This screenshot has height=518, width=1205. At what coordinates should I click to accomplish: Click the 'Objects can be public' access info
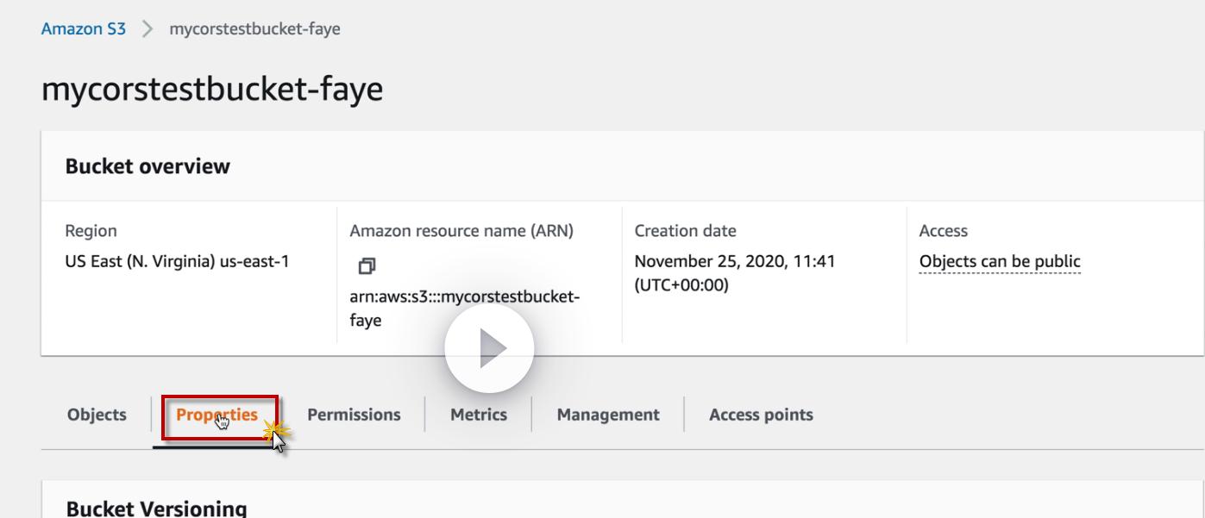[x=1000, y=261]
